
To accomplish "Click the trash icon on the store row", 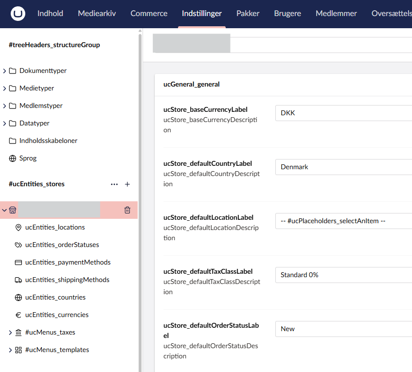I will pyautogui.click(x=127, y=210).
